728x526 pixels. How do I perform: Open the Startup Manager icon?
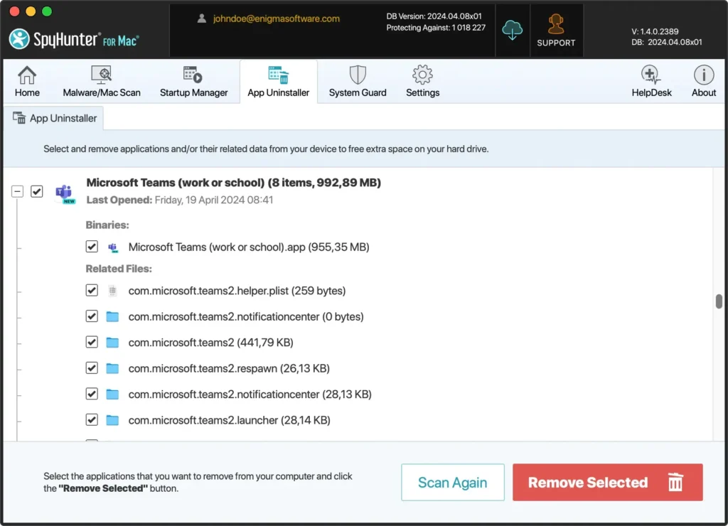pyautogui.click(x=193, y=75)
